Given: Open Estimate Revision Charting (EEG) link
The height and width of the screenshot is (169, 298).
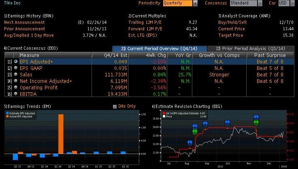Looking at the screenshot, I should click(x=187, y=106).
